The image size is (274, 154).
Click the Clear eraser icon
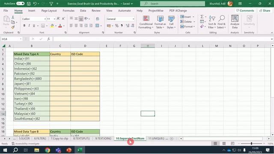202,27
